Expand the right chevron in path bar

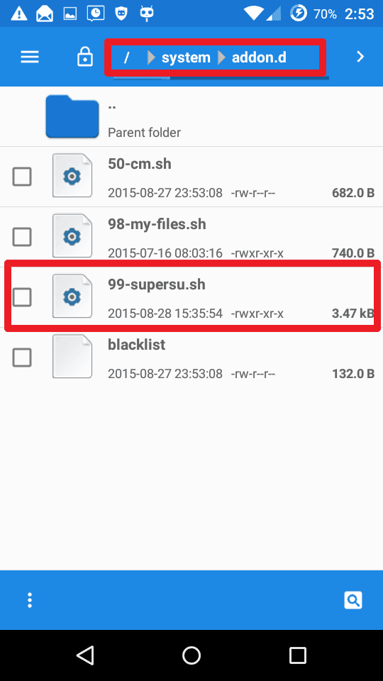pos(360,57)
